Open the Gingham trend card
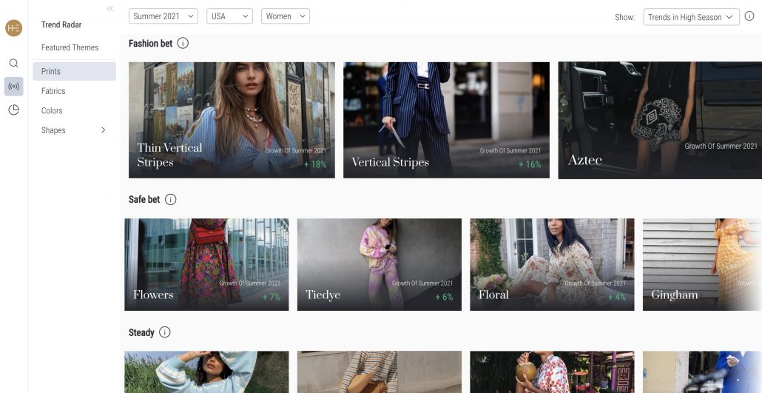This screenshot has height=393, width=762. (x=702, y=265)
